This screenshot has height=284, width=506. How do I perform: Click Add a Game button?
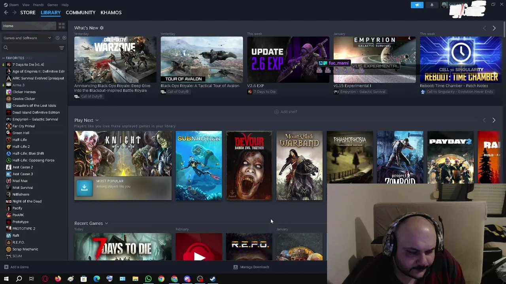[x=16, y=267]
